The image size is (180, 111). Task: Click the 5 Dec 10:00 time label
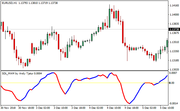point(167,108)
